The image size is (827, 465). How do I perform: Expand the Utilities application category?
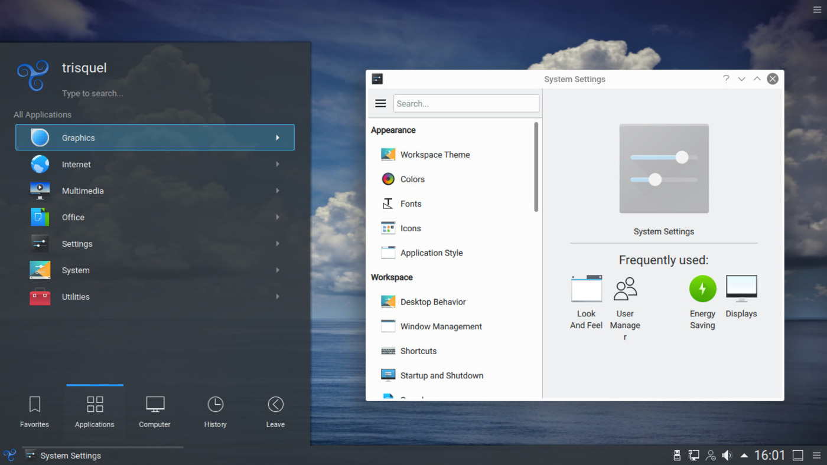[x=155, y=297]
